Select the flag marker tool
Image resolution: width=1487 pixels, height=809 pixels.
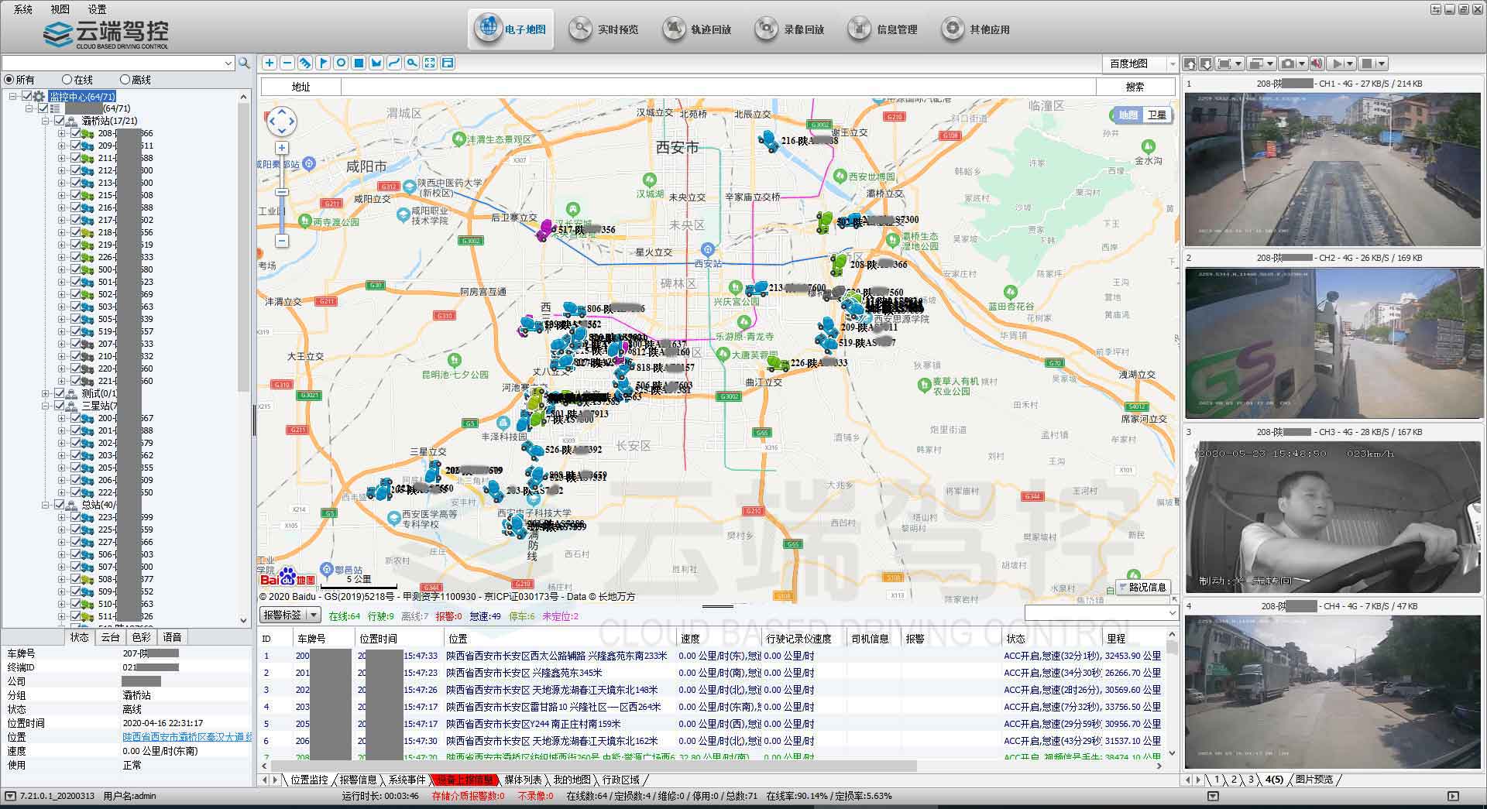pos(323,63)
